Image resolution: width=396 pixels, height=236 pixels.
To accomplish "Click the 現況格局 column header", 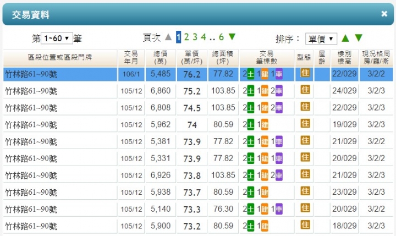I will [376, 57].
